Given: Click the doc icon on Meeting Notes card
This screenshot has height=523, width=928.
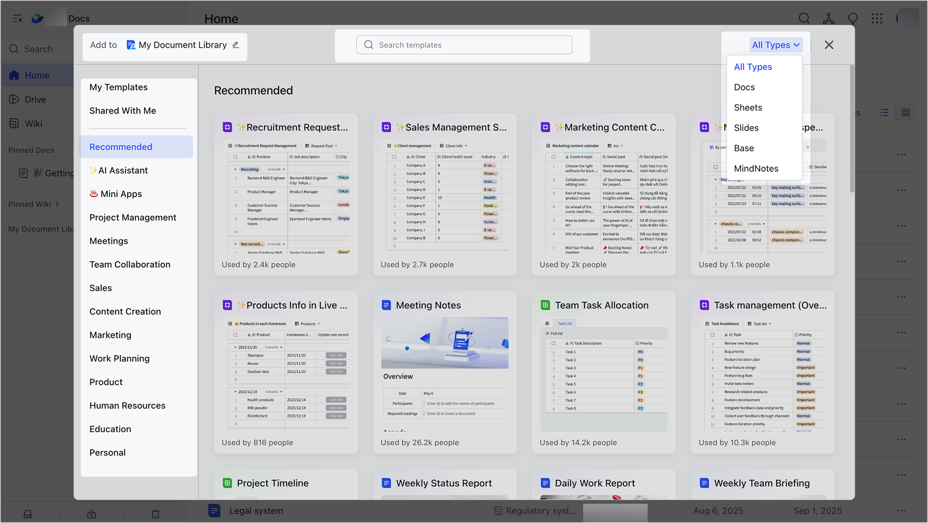Looking at the screenshot, I should [x=386, y=305].
